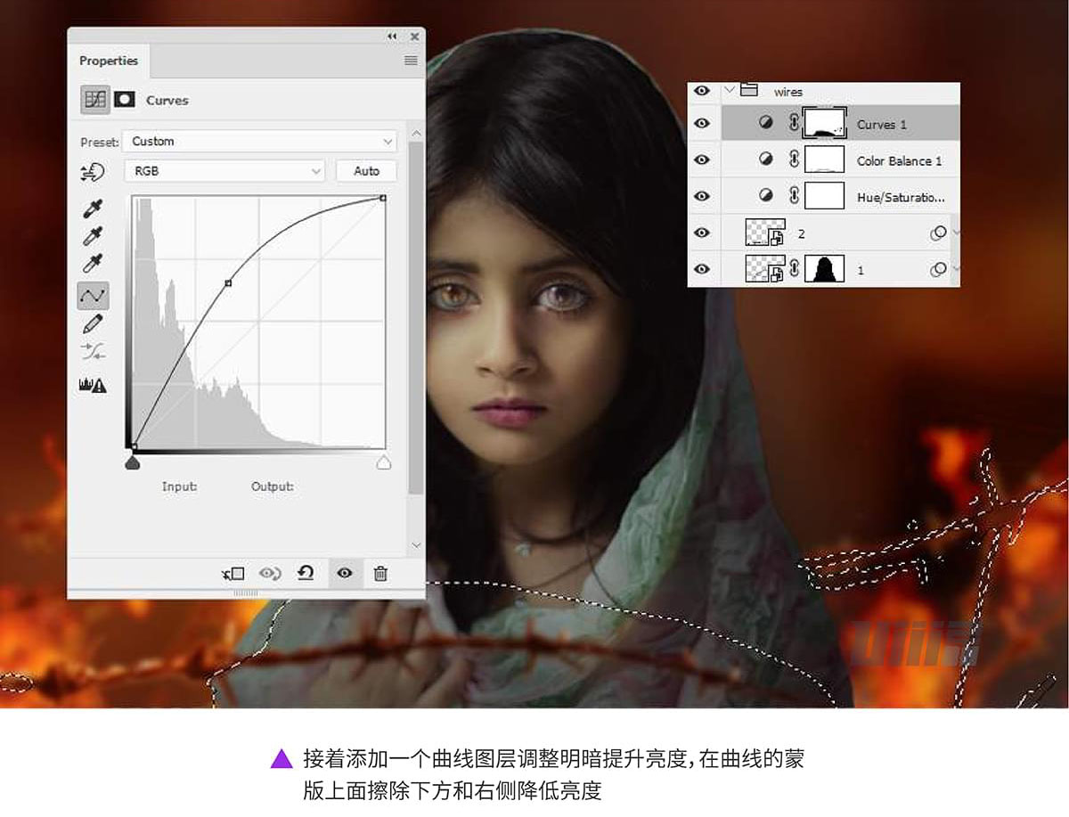Click the "Curves 1" layer name

882,125
